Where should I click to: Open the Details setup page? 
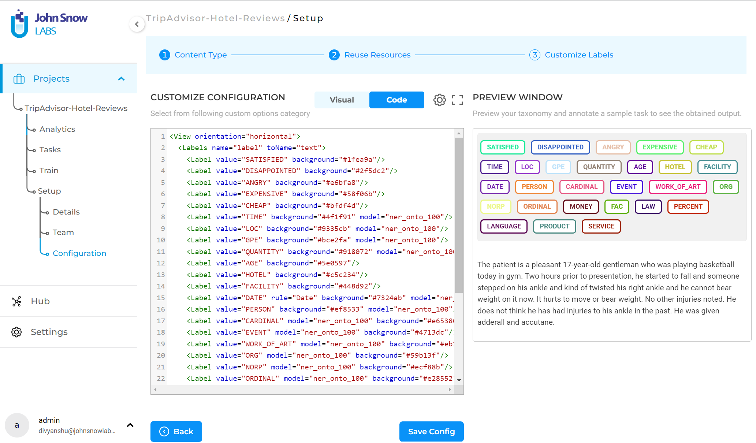[66, 212]
